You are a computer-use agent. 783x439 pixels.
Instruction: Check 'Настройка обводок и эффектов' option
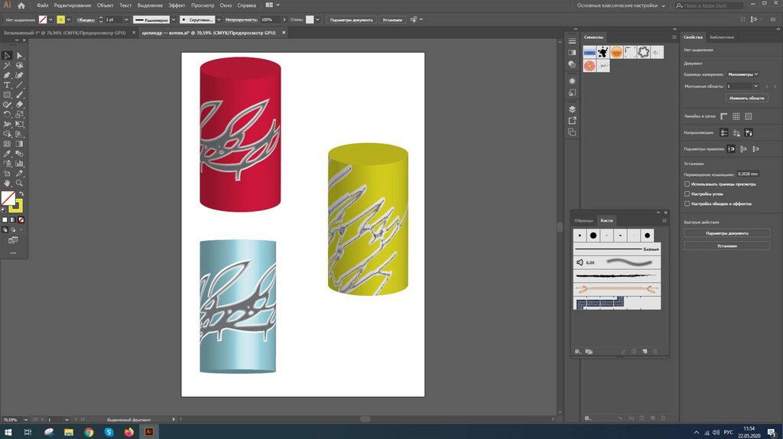(687, 204)
